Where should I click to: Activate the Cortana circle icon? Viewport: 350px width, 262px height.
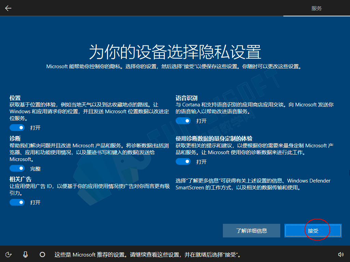[x=42, y=254]
